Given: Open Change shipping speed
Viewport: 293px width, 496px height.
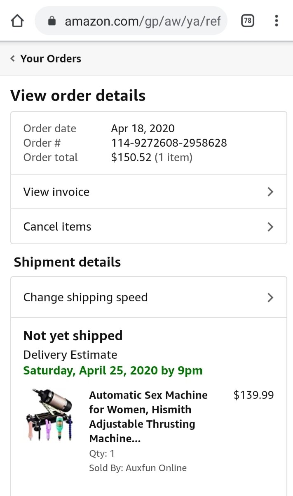Looking at the screenshot, I should click(85, 297).
